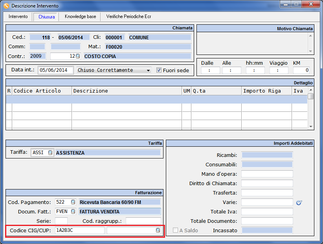323x244 pixels.
Task: Click the Trasferta amount field
Action: [x=267, y=193]
